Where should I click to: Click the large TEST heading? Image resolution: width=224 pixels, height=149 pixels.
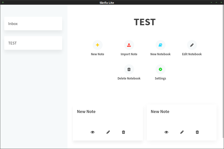pos(145,22)
